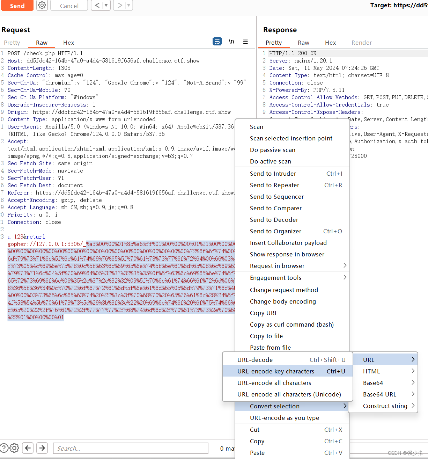The height and width of the screenshot is (459, 428).
Task: Choose URL-encode key characters
Action: tap(287, 371)
